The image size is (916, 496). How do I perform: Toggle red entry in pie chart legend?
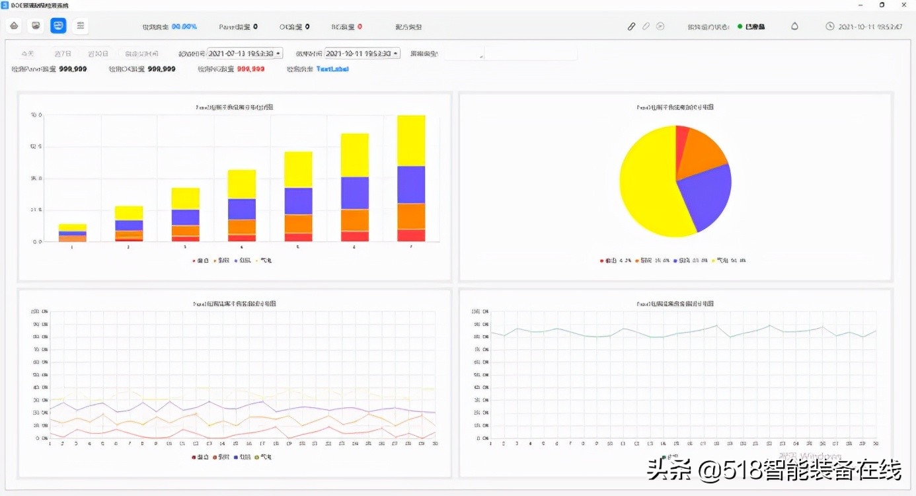click(x=615, y=261)
